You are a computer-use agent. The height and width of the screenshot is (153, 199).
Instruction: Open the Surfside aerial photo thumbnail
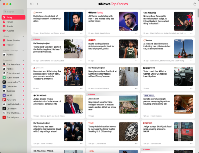(x=128, y=104)
